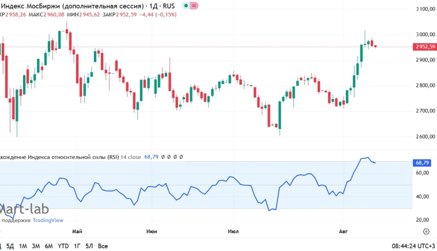The height and width of the screenshot is (251, 437).
Task: Select the 3М time range
Action: coord(36,246)
